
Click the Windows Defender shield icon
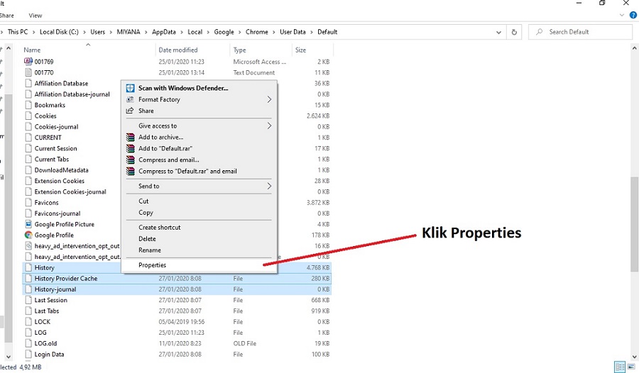tap(130, 88)
